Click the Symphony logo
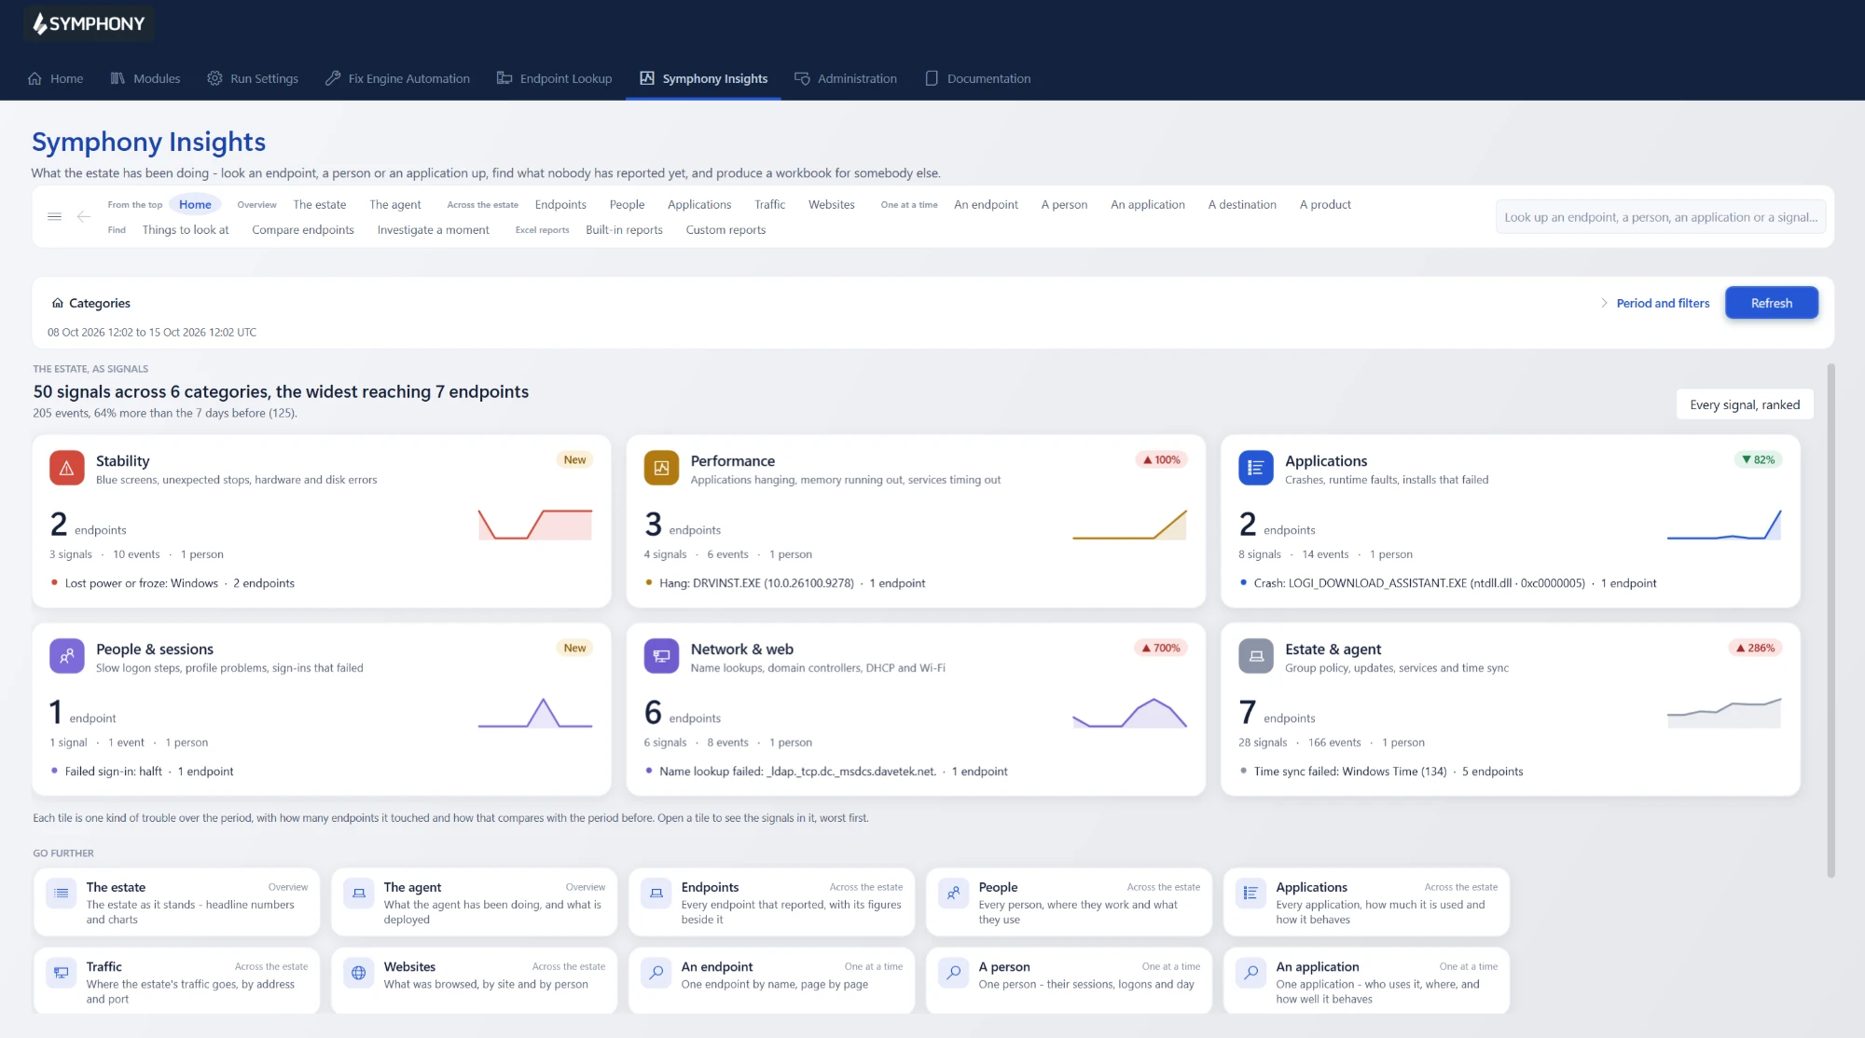Screen dimensions: 1865x1038 point(89,23)
